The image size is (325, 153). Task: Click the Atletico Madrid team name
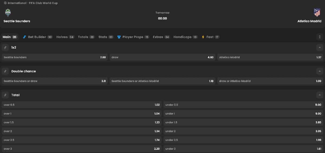(310, 21)
